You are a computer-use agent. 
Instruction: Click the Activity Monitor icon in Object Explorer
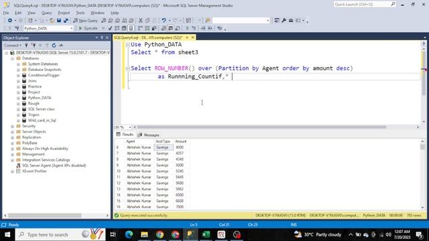tap(61, 46)
